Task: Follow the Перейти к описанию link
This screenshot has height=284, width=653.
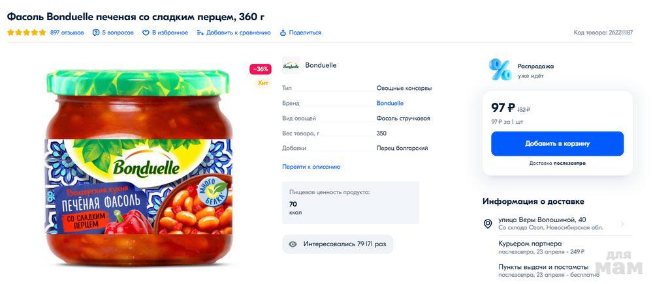Action: [x=311, y=167]
